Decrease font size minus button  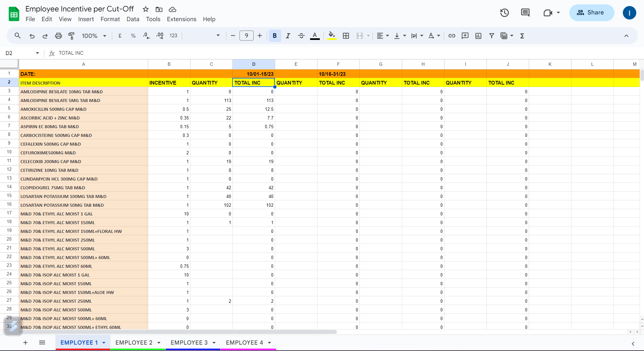pyautogui.click(x=233, y=36)
